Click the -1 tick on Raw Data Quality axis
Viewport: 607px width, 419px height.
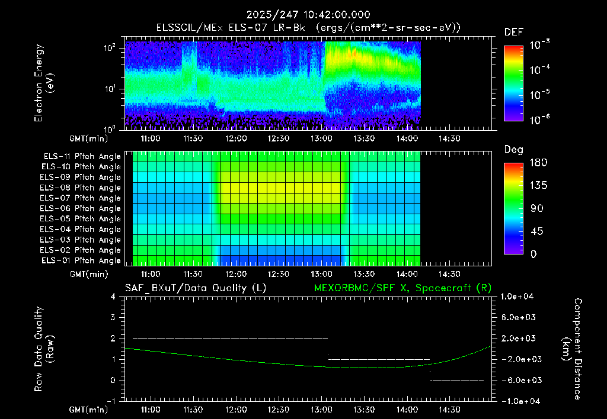pos(111,401)
